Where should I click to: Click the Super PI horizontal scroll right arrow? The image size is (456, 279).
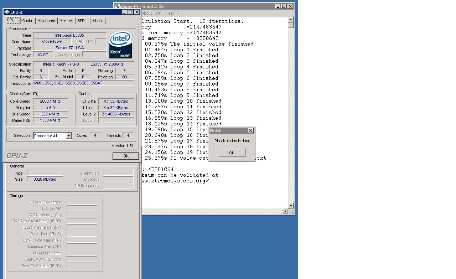tap(285, 211)
